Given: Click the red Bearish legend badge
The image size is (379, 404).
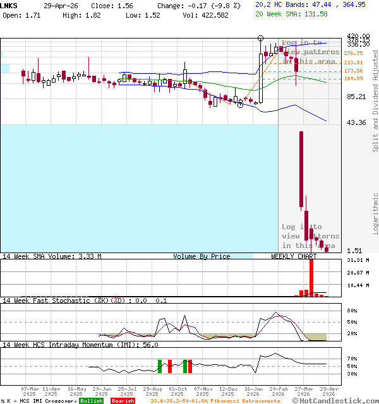Looking at the screenshot, I should coord(123,401).
